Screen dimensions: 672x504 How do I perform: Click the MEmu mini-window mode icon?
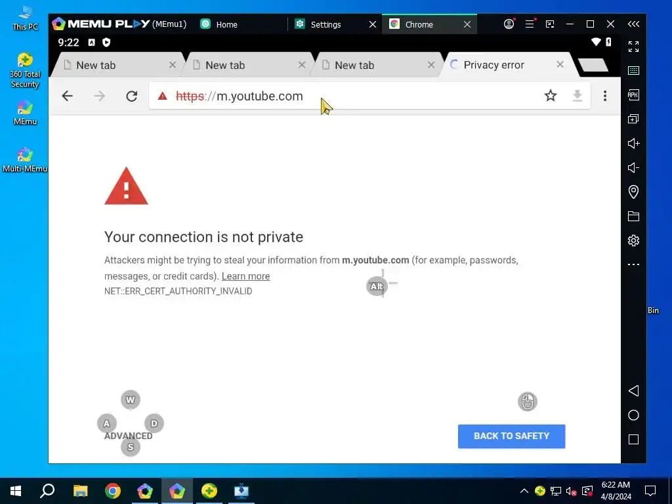[x=550, y=24]
